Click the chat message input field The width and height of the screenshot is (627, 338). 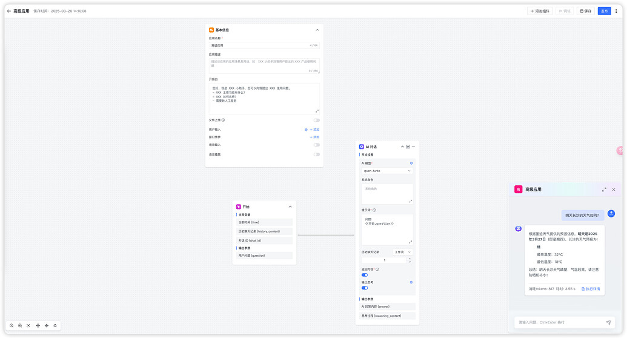560,322
